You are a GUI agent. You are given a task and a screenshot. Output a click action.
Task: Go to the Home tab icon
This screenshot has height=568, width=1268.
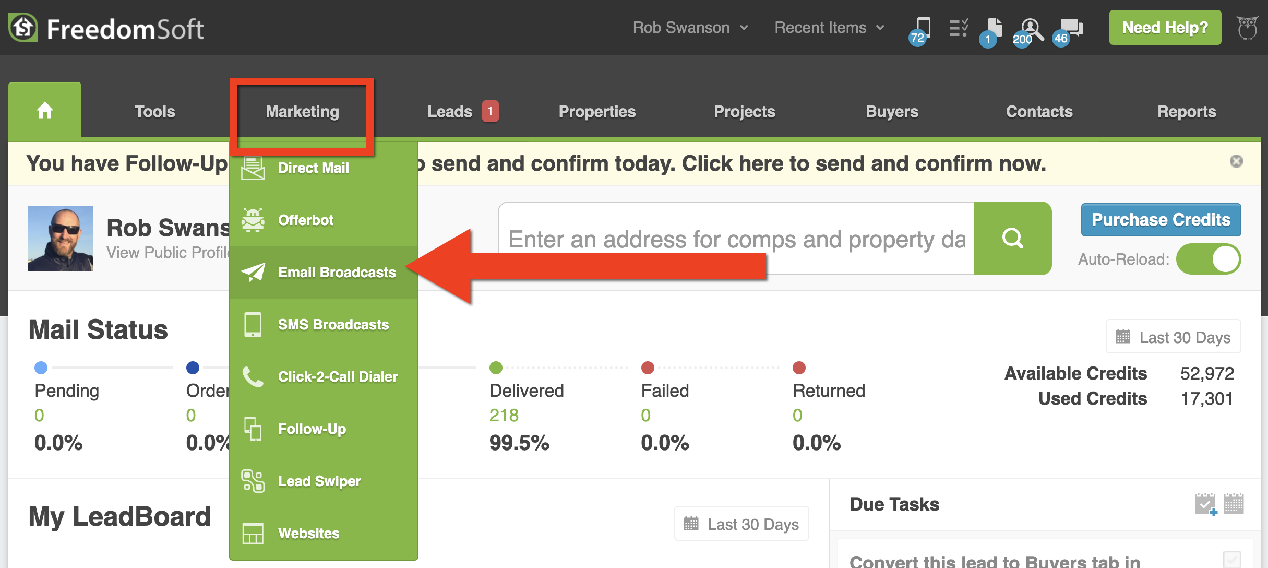coord(45,110)
